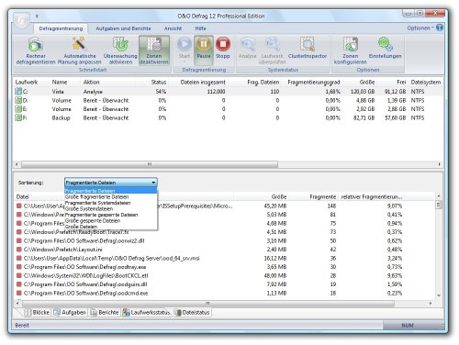459x345 pixels.
Task: Open the Sortierung combo box arrow
Action: click(153, 183)
